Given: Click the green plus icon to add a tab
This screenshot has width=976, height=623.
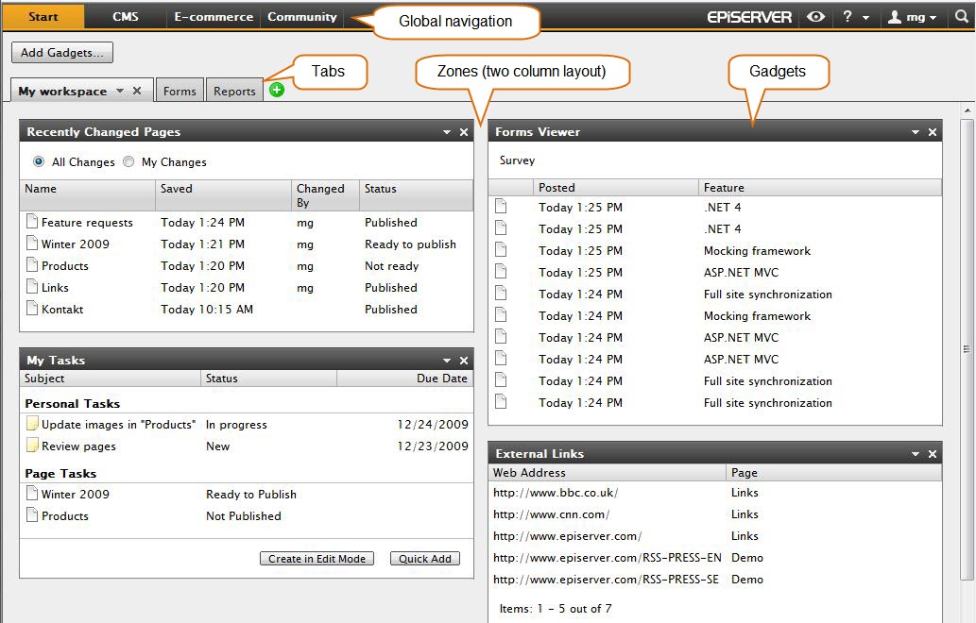Looking at the screenshot, I should [x=277, y=90].
